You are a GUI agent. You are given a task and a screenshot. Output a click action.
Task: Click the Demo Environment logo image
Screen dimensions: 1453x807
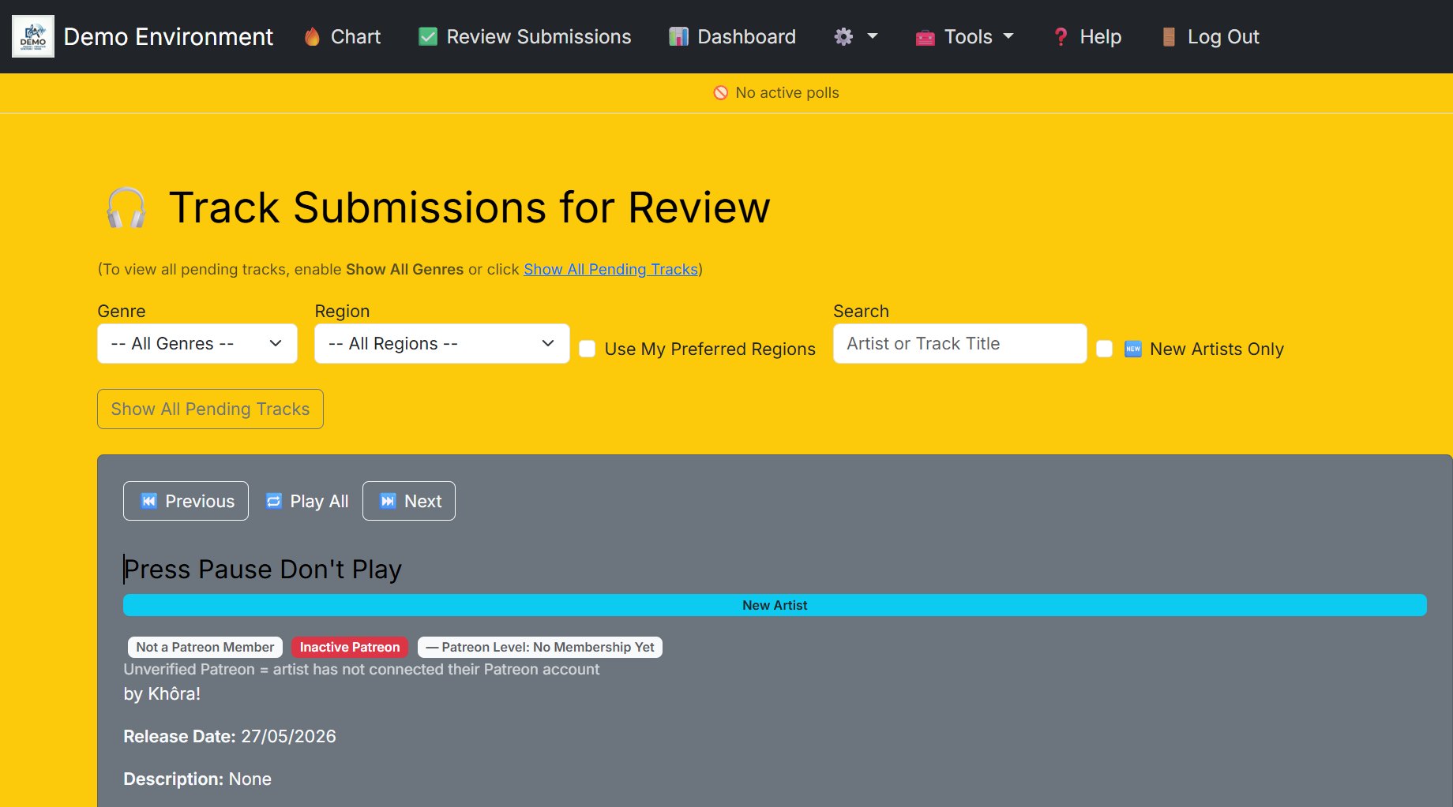33,36
